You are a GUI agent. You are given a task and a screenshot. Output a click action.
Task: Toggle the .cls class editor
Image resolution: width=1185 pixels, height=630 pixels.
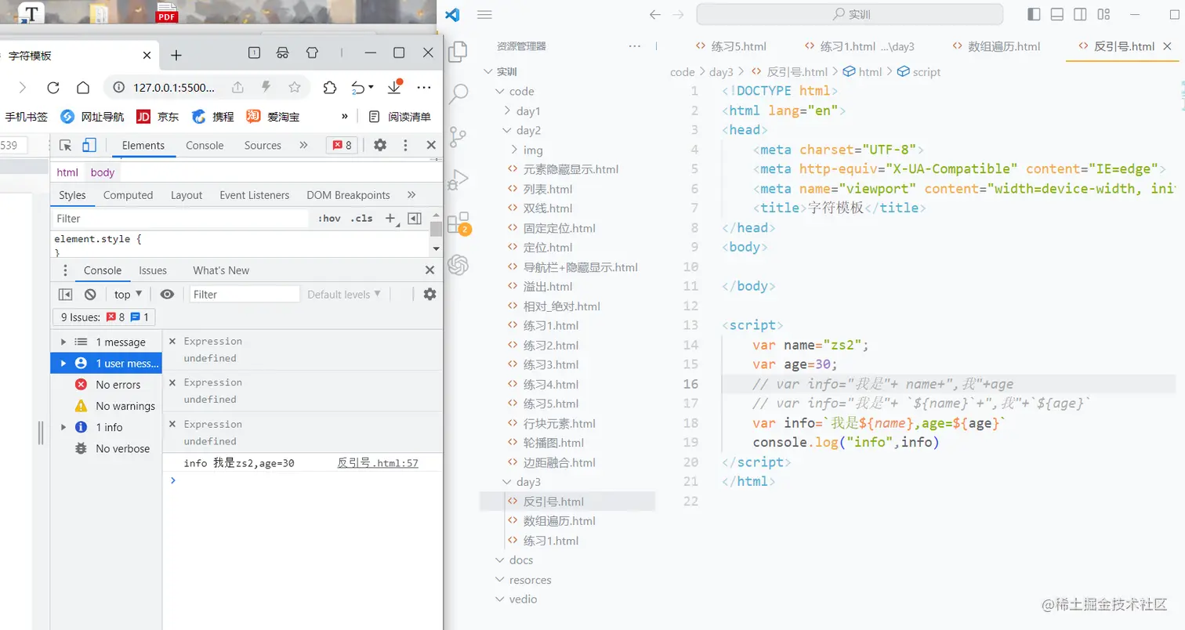(x=361, y=219)
